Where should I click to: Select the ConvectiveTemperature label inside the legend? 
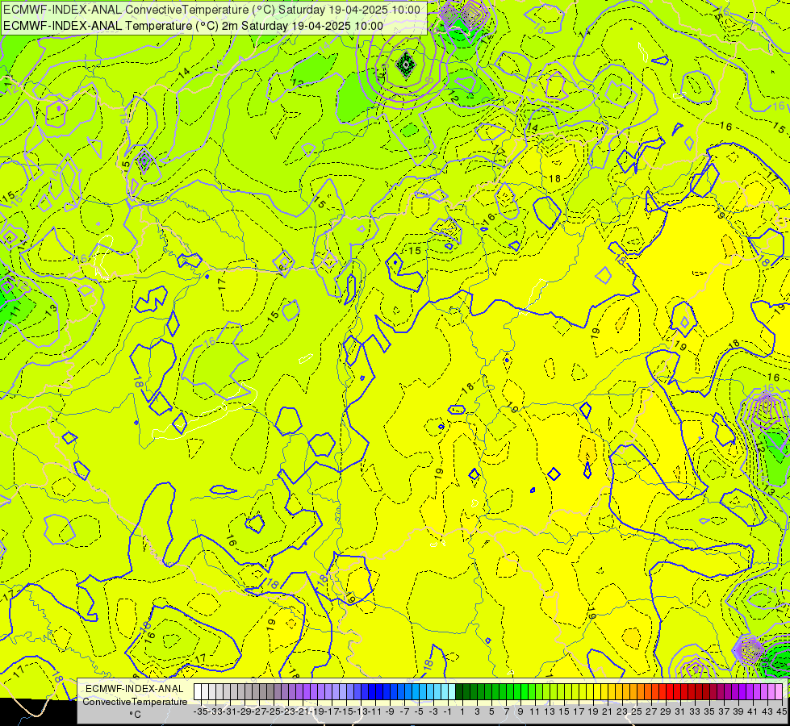[135, 701]
